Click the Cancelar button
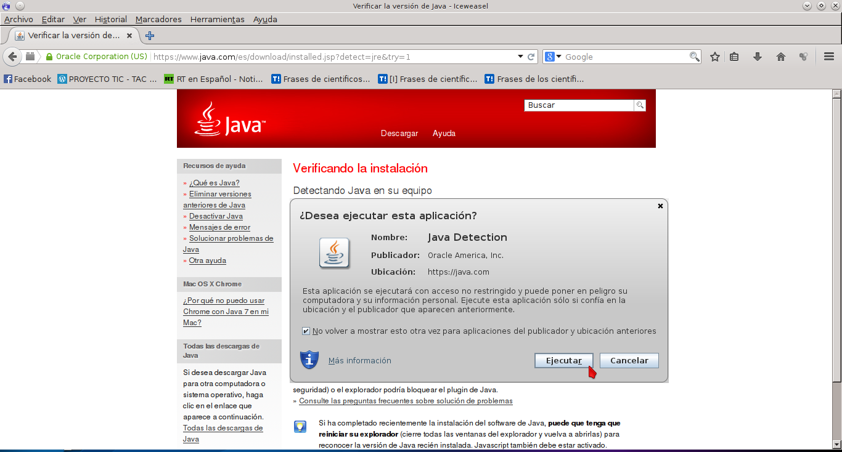 629,360
